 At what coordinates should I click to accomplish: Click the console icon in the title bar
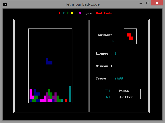coord(5,4)
